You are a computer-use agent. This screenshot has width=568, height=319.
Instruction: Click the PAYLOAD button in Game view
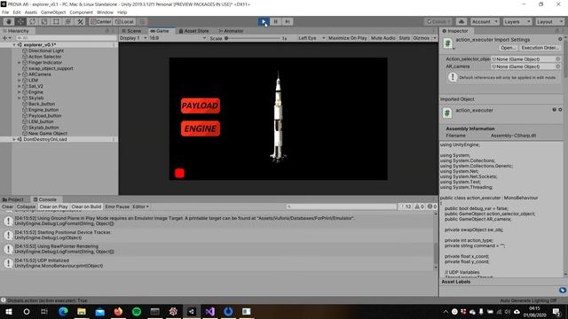(x=201, y=105)
